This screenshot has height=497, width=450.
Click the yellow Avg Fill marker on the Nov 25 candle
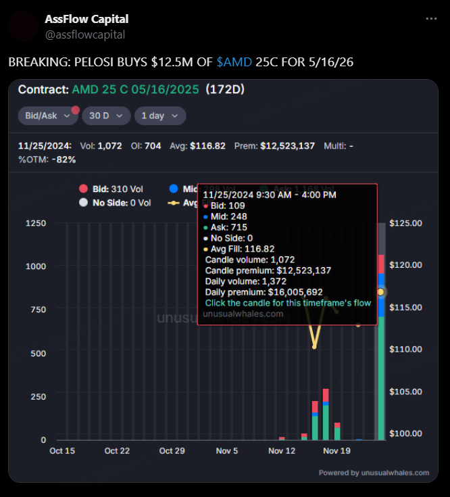pos(380,291)
